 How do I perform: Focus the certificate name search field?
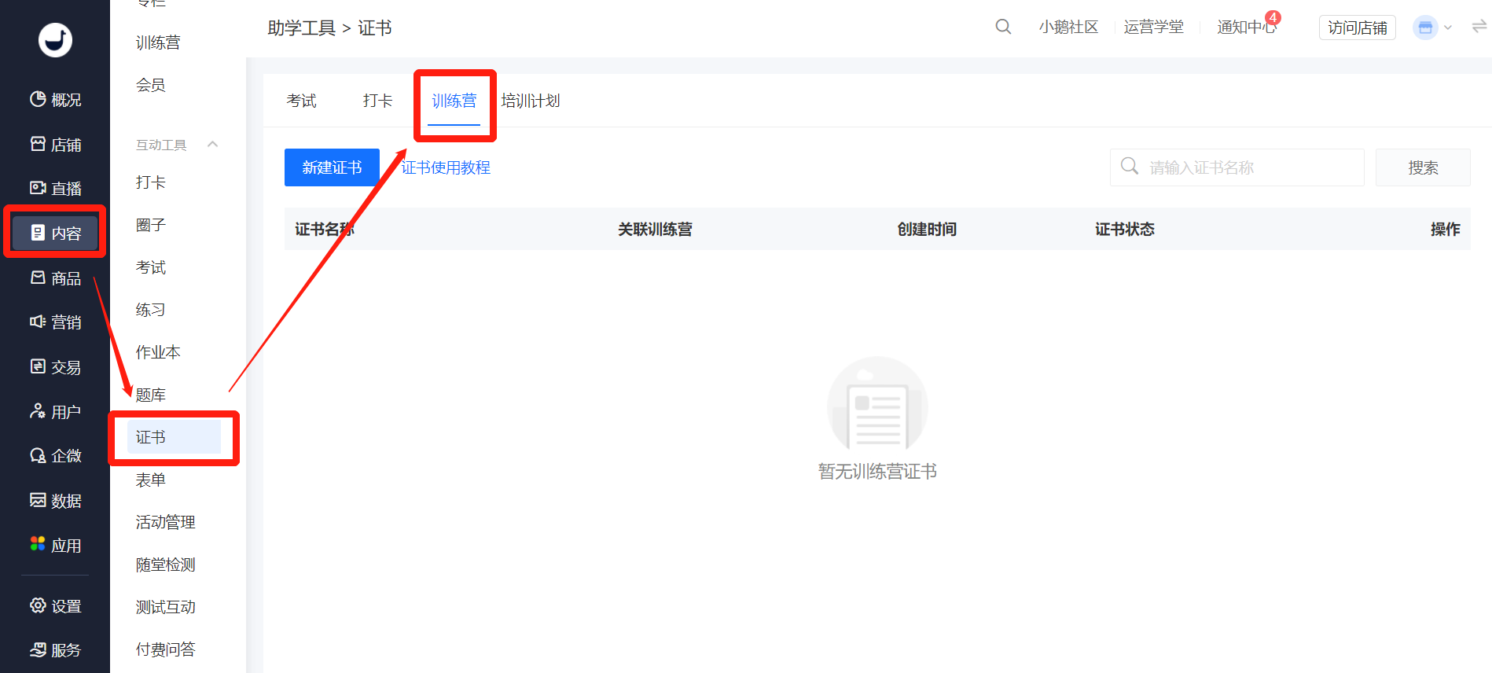1250,167
